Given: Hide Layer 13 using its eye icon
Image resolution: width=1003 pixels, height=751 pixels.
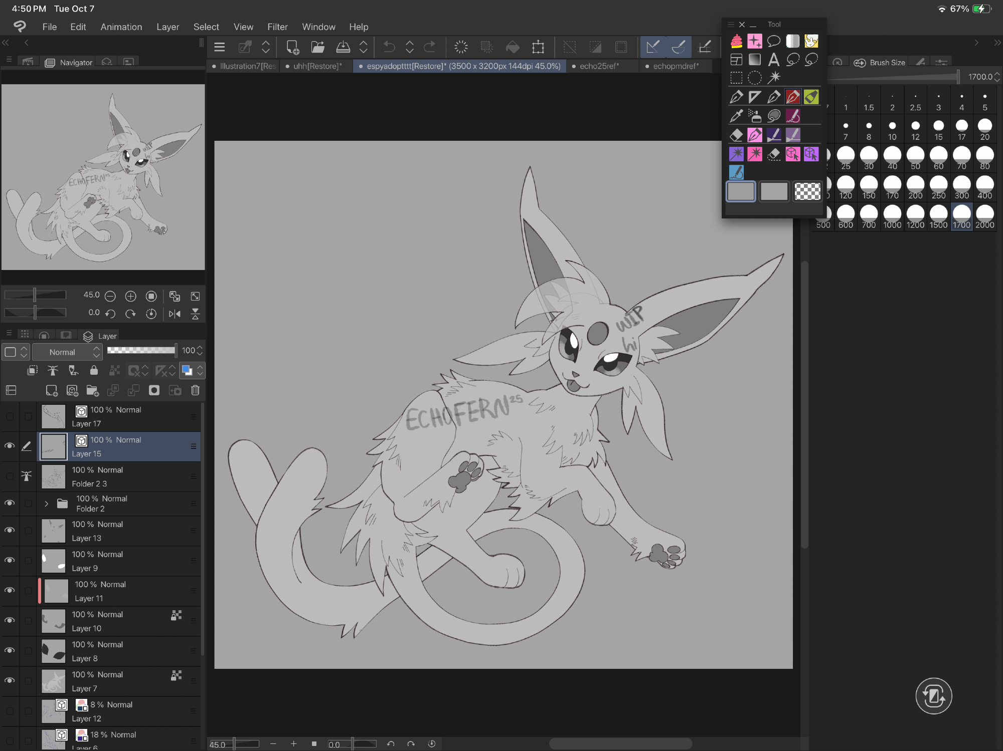Looking at the screenshot, I should 10,531.
